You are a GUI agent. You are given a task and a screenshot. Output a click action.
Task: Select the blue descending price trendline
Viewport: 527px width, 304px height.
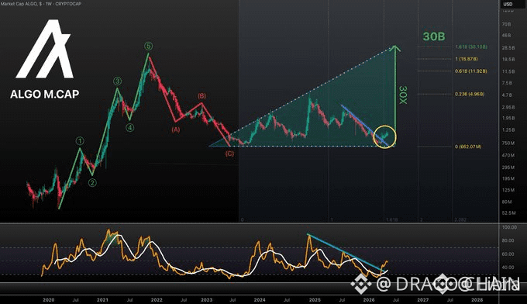pos(365,126)
